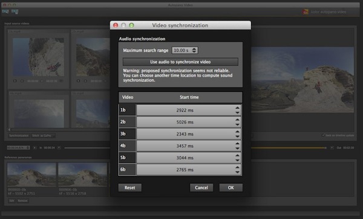363x219 pixels.
Task: Click the Start time column header
Action: pyautogui.click(x=189, y=97)
